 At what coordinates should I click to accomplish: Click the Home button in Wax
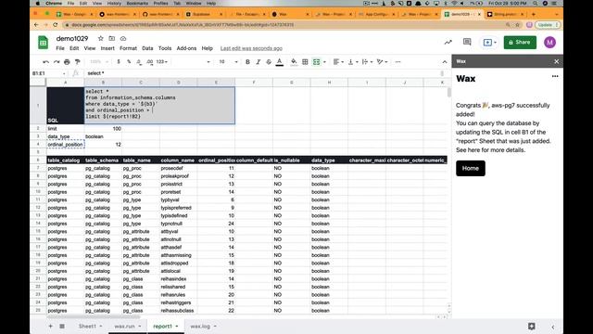tap(471, 168)
